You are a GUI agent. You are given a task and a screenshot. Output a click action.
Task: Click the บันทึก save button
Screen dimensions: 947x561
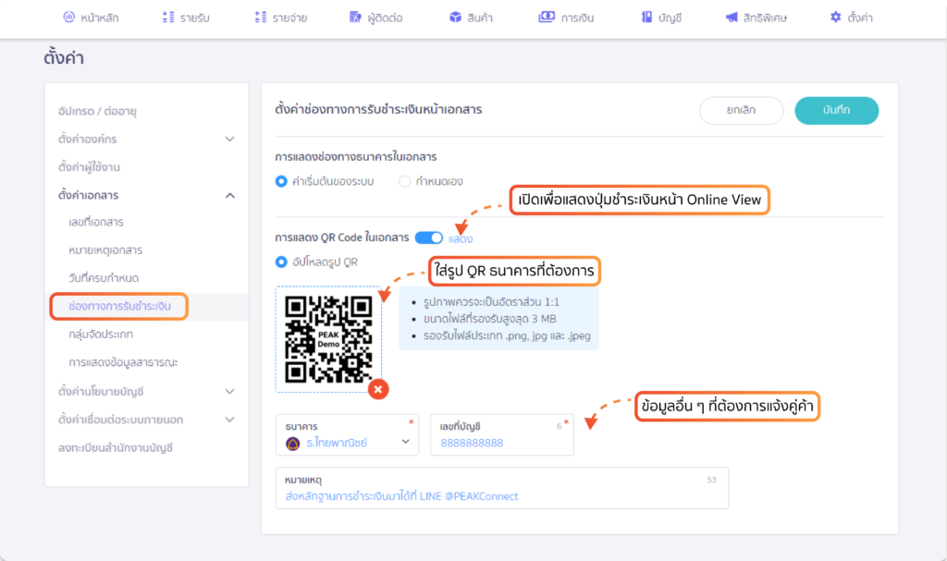pos(836,108)
